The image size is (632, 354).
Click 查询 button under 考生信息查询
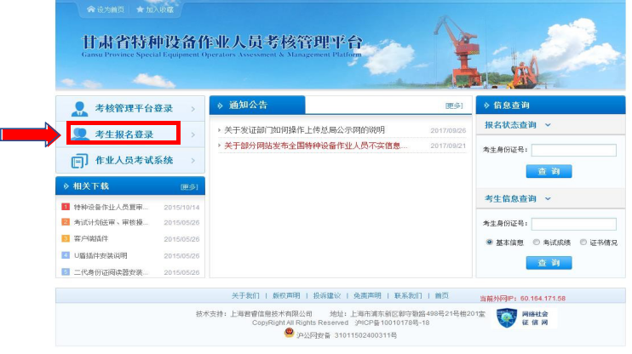[549, 263]
